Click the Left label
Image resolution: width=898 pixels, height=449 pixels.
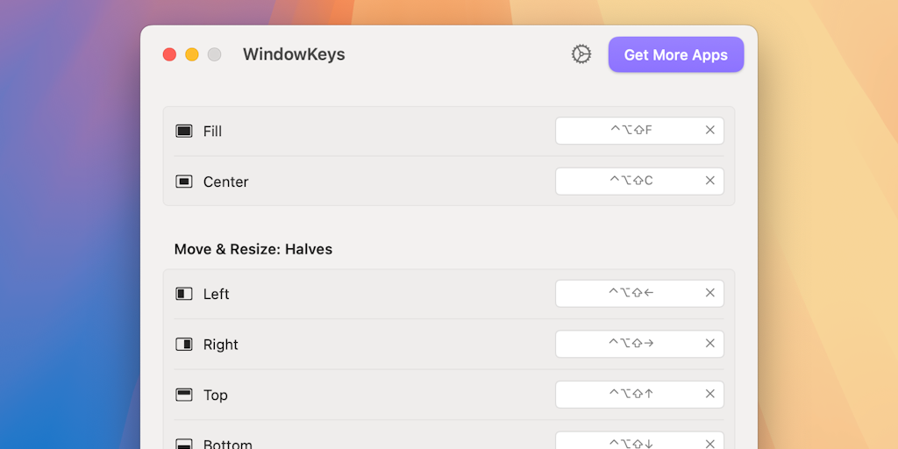click(216, 294)
